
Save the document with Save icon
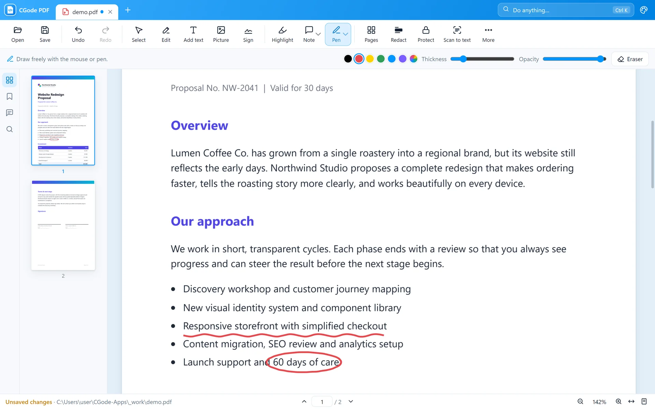pos(45,34)
